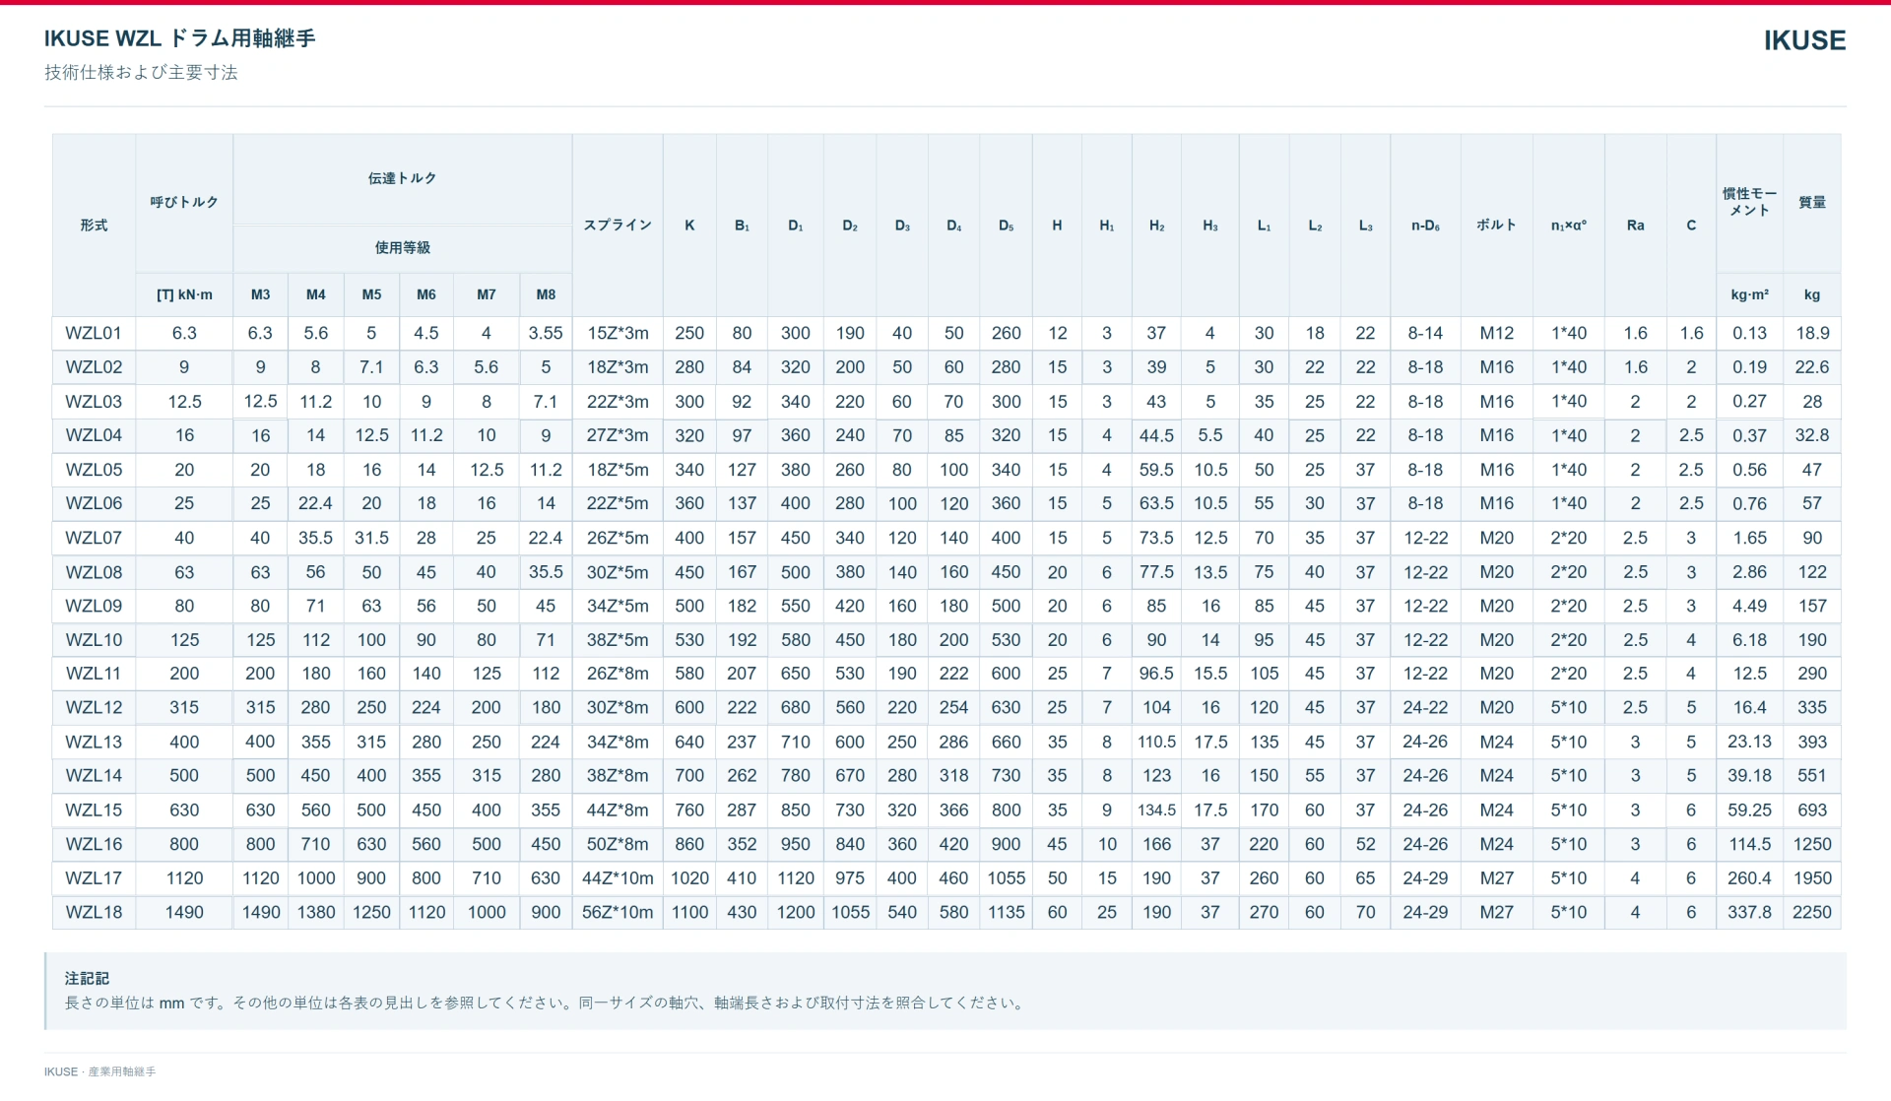Click bolt value 'M12' in WZL01 row
Screen dimensions: 1891x1101
click(1496, 334)
